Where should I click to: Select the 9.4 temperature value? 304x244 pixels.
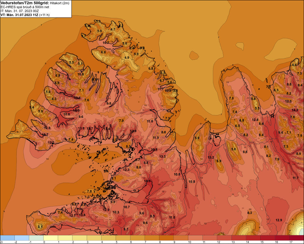point(281,132)
